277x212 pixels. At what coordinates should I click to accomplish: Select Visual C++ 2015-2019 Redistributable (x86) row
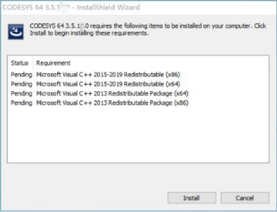click(x=138, y=75)
